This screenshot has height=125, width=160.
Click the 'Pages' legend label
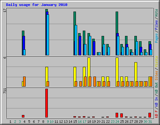tap(157, 38)
